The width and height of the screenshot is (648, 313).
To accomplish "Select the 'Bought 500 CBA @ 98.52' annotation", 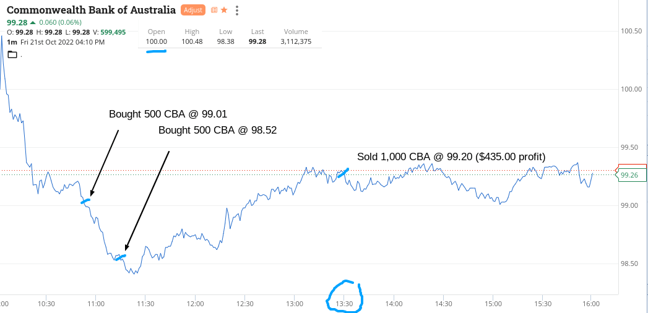I will pos(217,131).
